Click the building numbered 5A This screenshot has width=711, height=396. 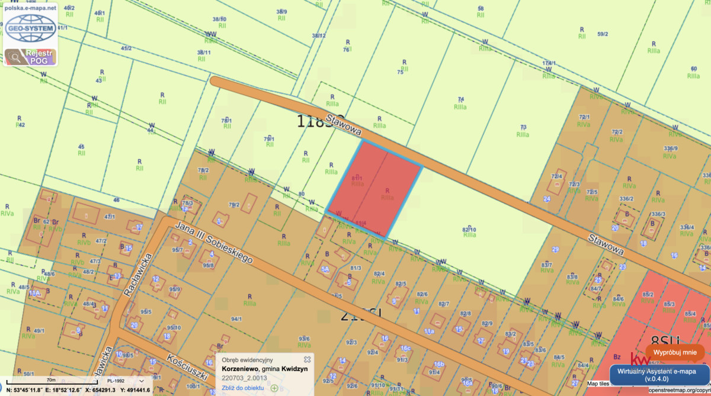pos(325,269)
